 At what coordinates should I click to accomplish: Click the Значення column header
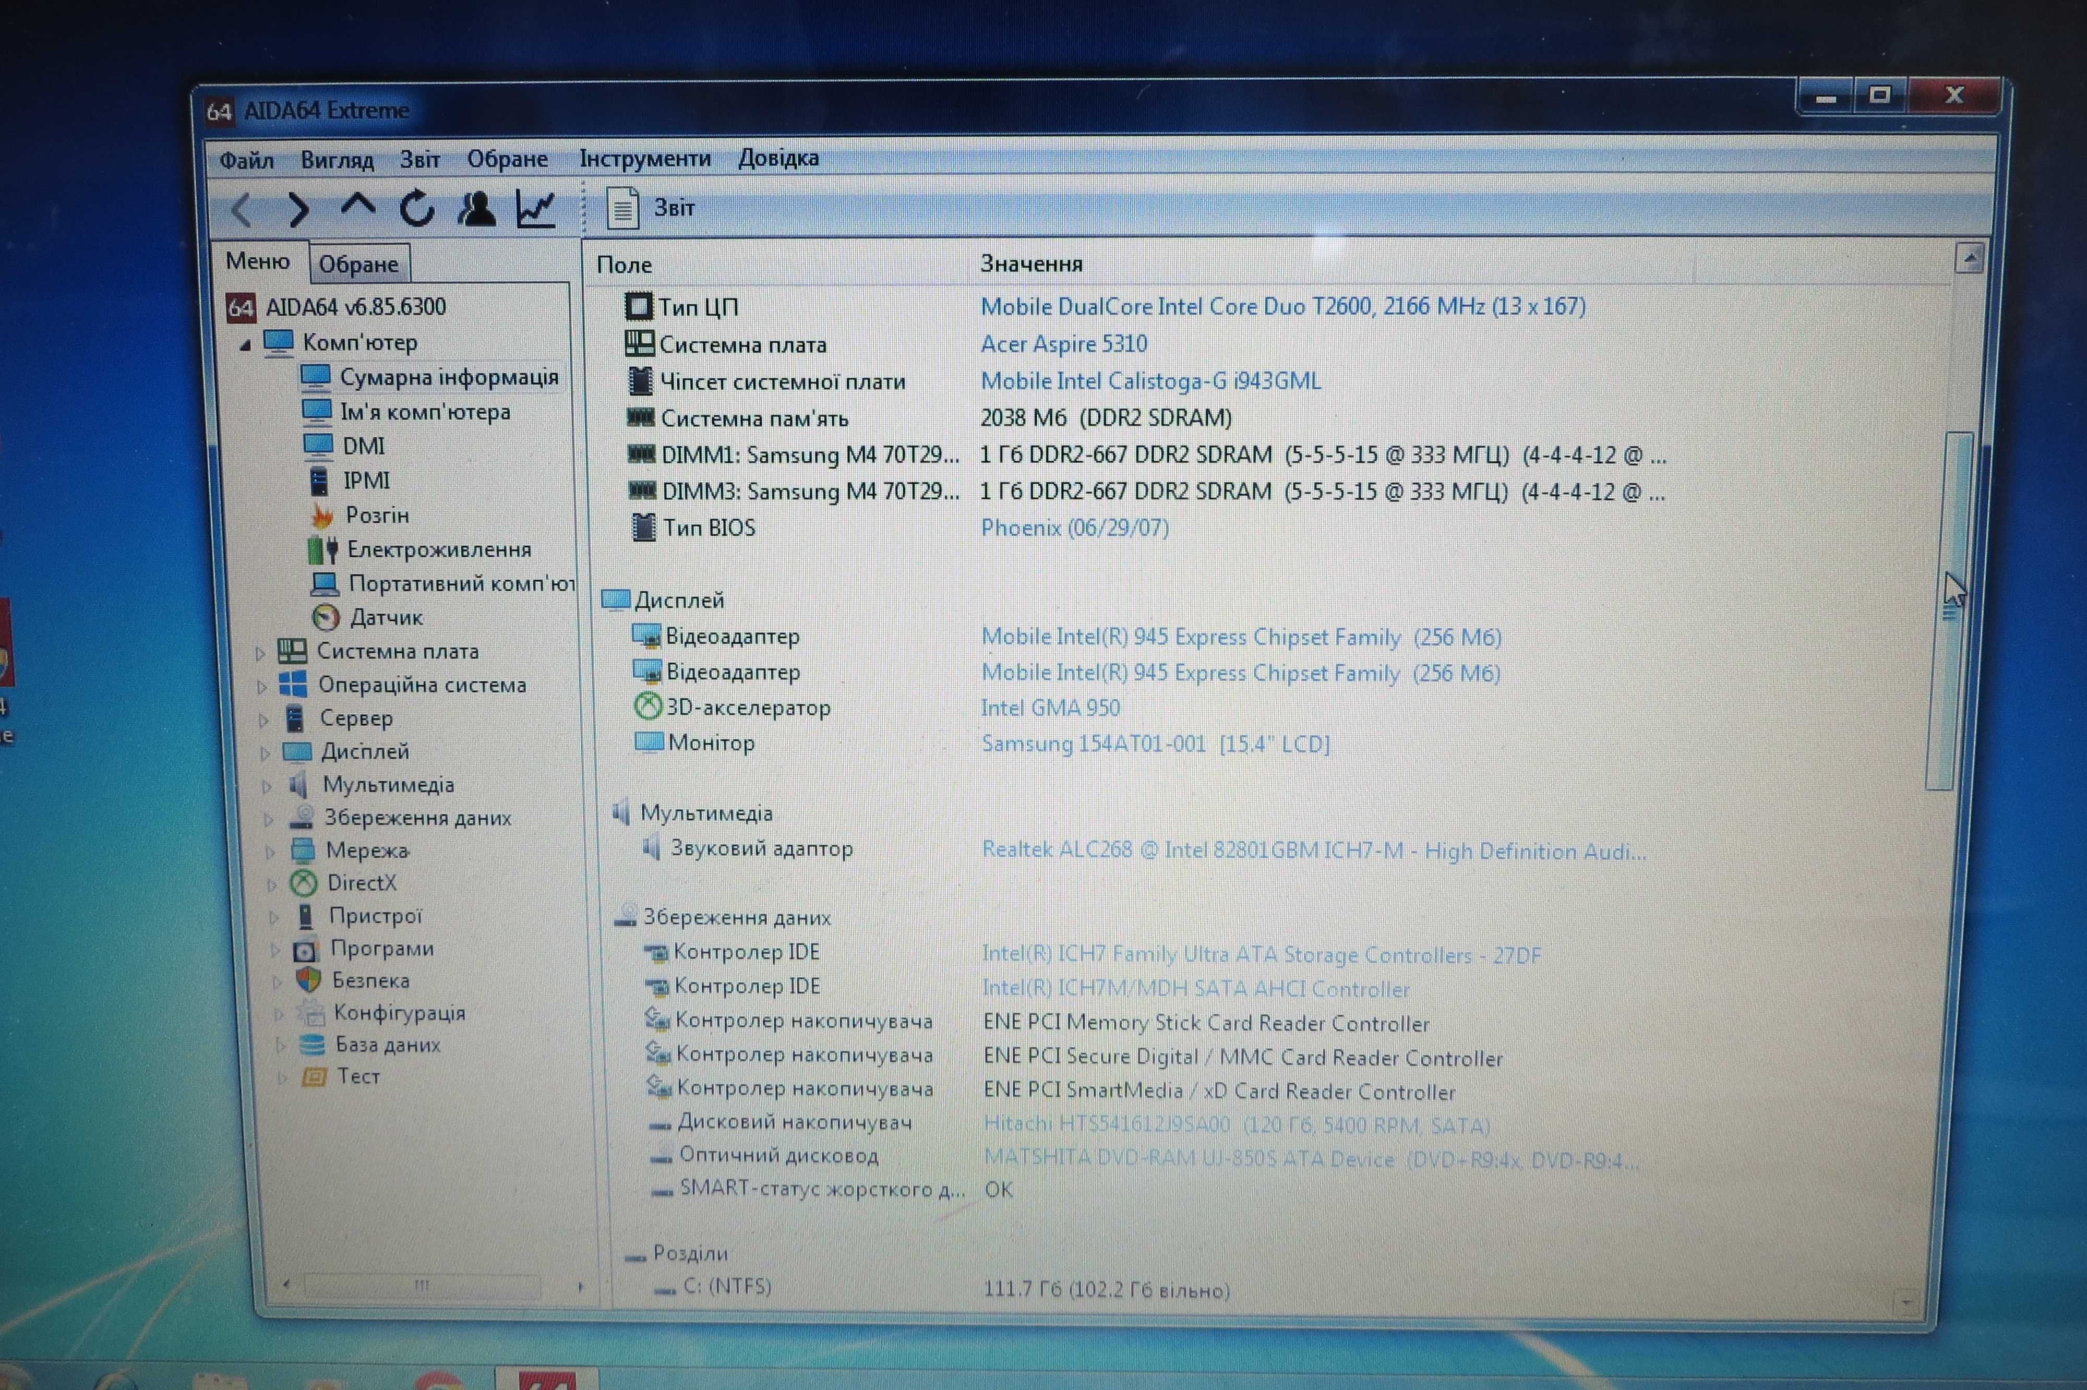tap(1030, 264)
